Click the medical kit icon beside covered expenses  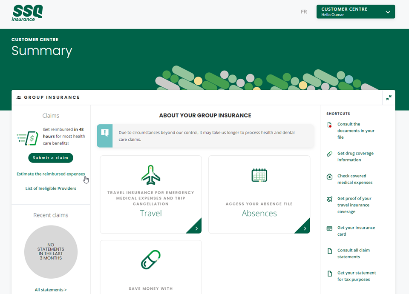click(329, 177)
